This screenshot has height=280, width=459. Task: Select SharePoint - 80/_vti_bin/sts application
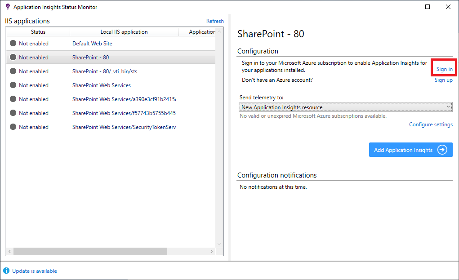pyautogui.click(x=105, y=71)
